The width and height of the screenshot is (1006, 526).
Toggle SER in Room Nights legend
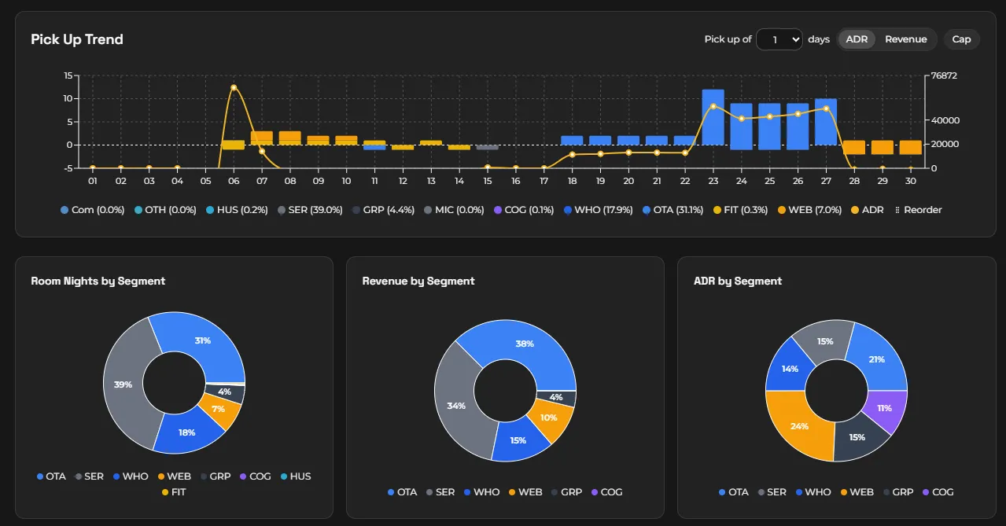[x=89, y=476]
